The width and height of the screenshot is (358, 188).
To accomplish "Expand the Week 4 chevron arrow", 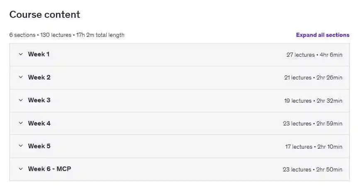I will 21,123.
